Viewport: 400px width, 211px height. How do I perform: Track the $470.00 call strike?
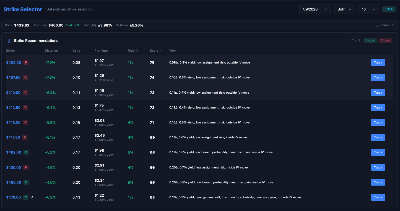(378, 197)
